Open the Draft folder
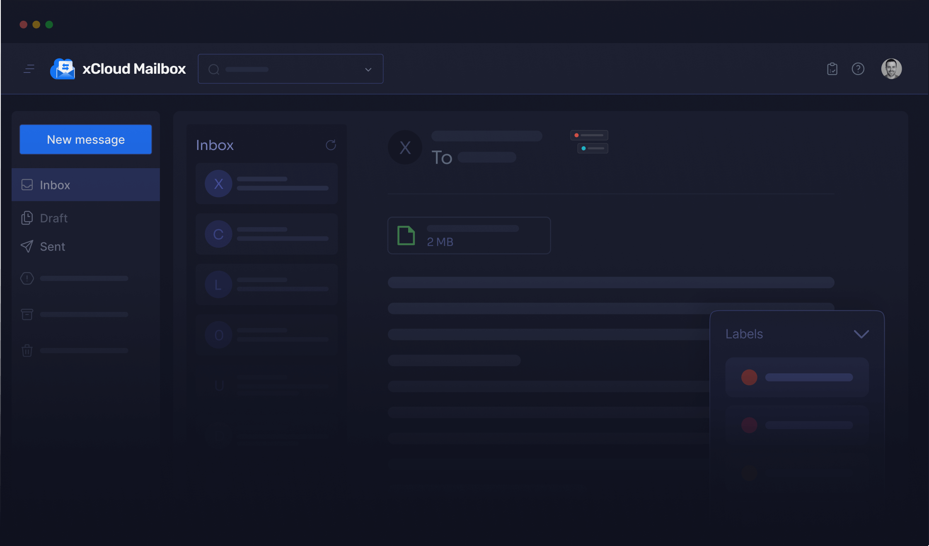 tap(53, 218)
